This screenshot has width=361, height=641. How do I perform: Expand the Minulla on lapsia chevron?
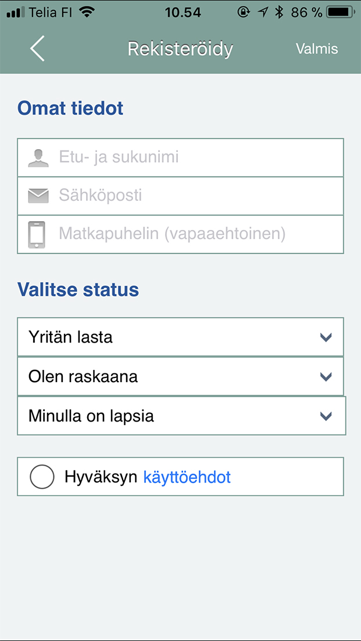pyautogui.click(x=326, y=416)
